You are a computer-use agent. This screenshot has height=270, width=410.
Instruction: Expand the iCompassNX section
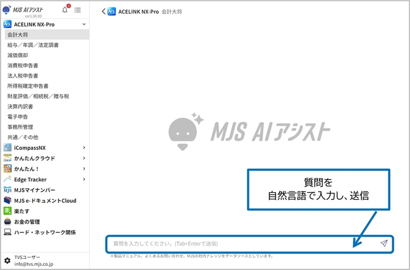tap(84, 148)
